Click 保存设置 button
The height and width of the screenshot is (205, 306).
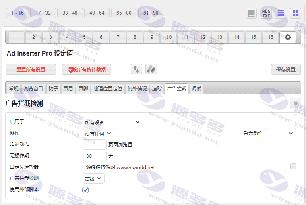click(286, 69)
